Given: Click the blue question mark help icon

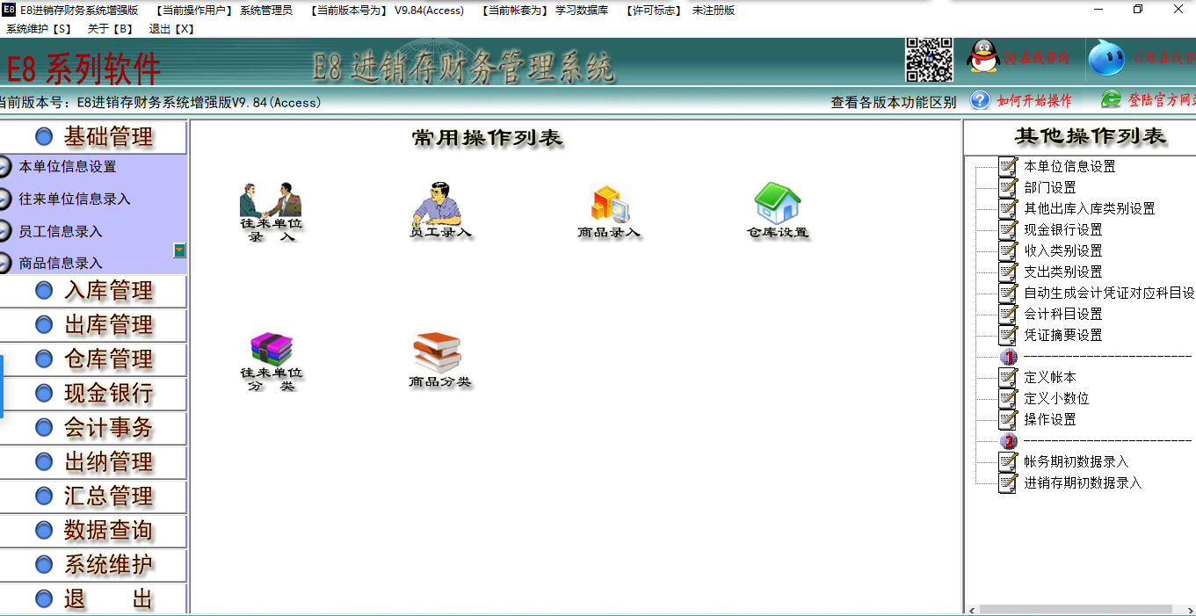Looking at the screenshot, I should tap(981, 100).
